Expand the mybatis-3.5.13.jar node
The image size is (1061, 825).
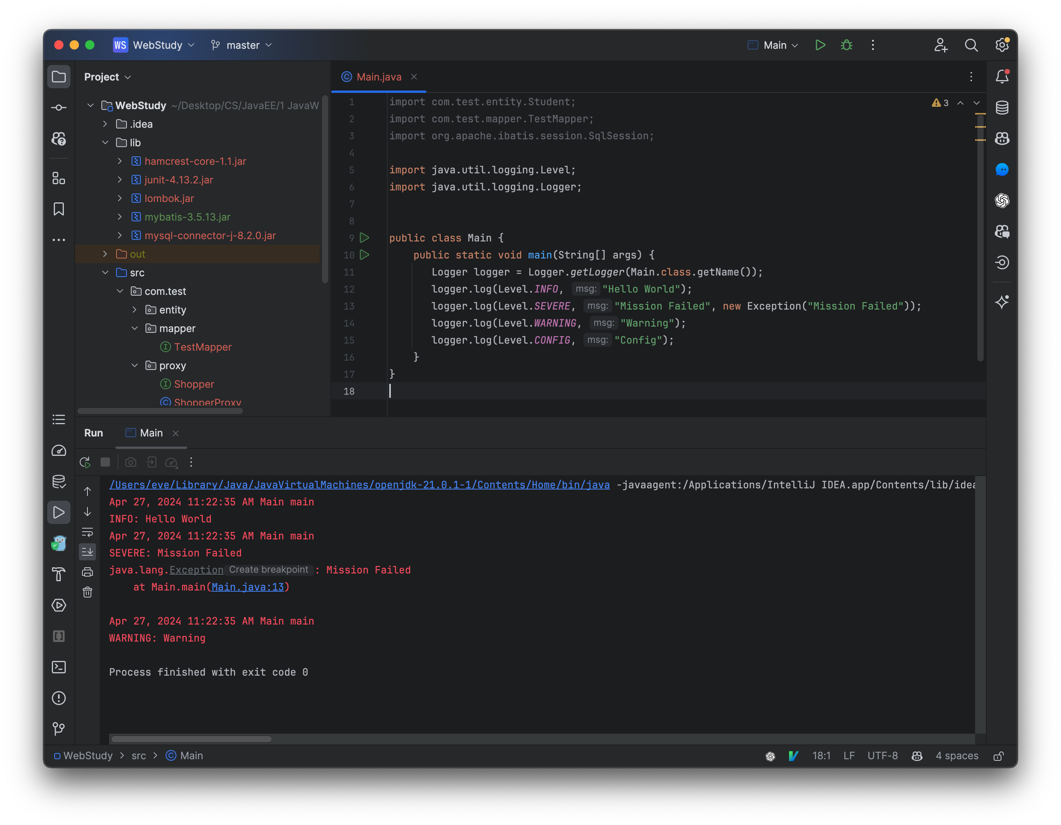pyautogui.click(x=120, y=217)
